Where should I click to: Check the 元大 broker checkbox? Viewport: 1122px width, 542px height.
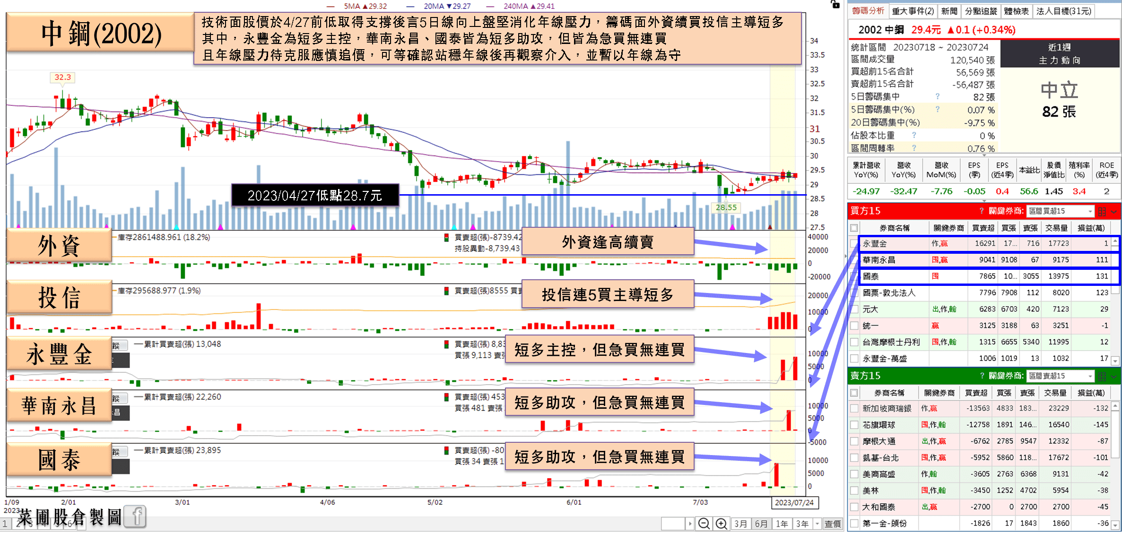coord(854,310)
